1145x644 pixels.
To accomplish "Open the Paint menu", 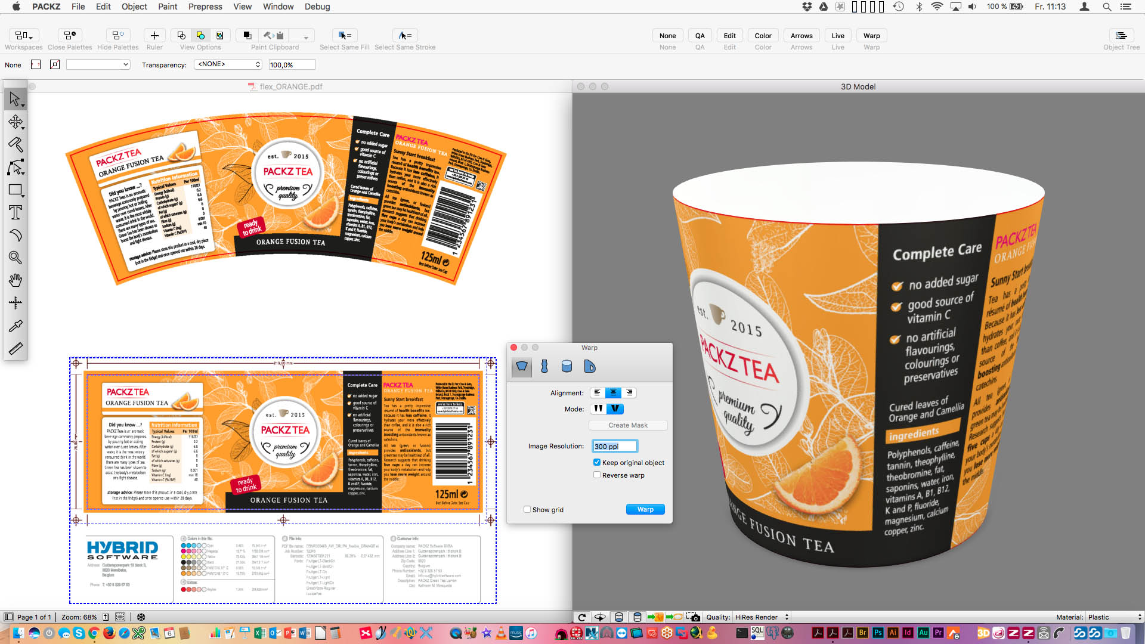I will [168, 7].
